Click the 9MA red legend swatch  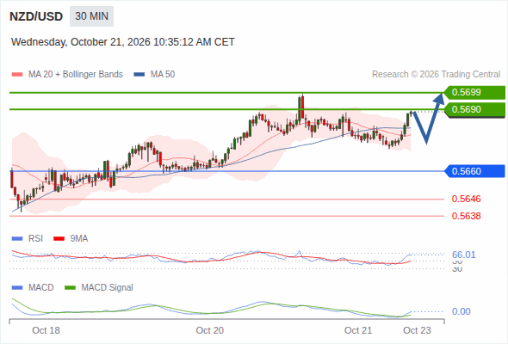click(x=59, y=239)
